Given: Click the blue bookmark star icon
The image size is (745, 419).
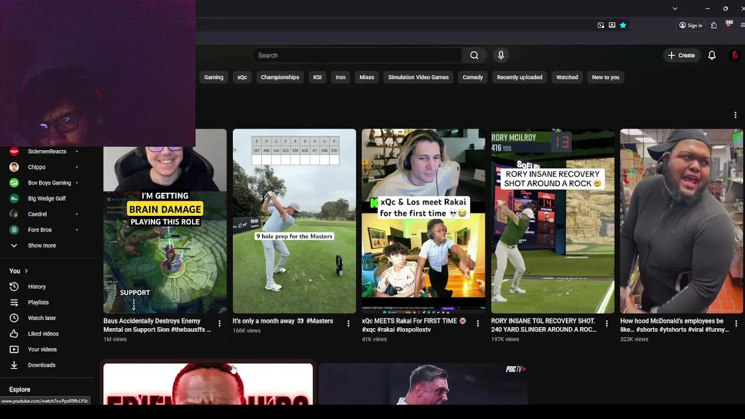Looking at the screenshot, I should click(x=623, y=25).
